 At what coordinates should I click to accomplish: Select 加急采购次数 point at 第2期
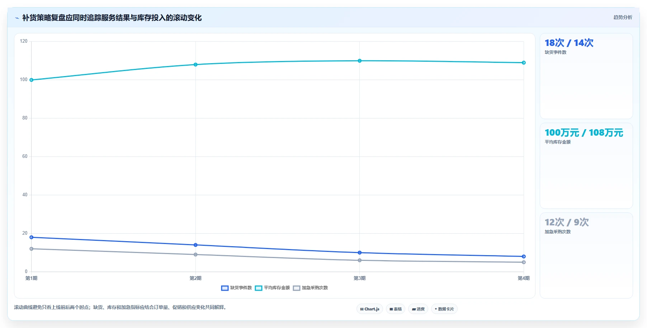pyautogui.click(x=195, y=254)
